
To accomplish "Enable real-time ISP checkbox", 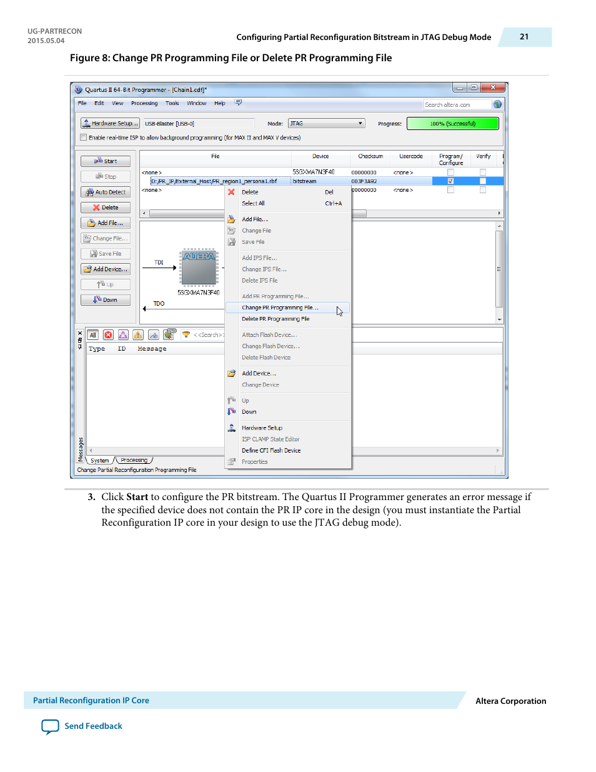I will 84,138.
